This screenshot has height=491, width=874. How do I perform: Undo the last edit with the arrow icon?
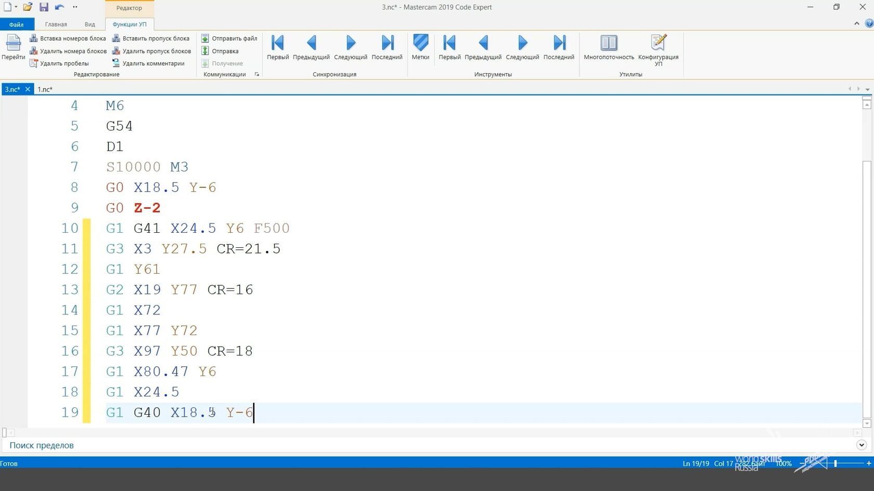tap(59, 7)
